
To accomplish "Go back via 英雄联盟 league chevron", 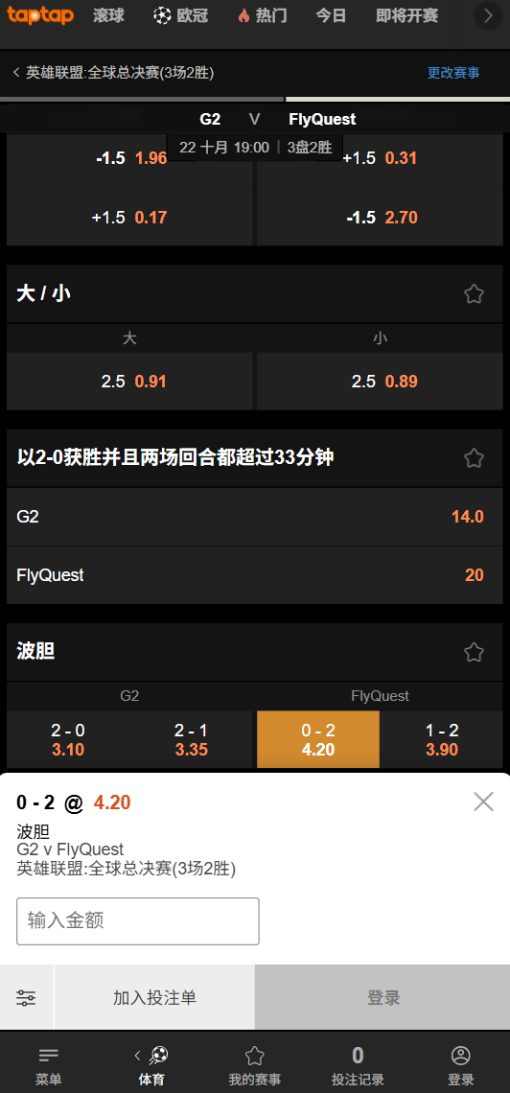I will coord(16,73).
